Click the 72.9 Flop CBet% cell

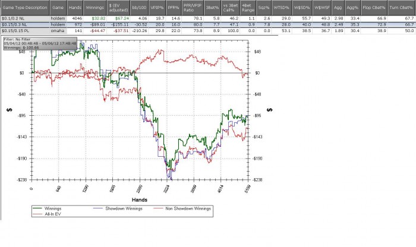point(374,25)
